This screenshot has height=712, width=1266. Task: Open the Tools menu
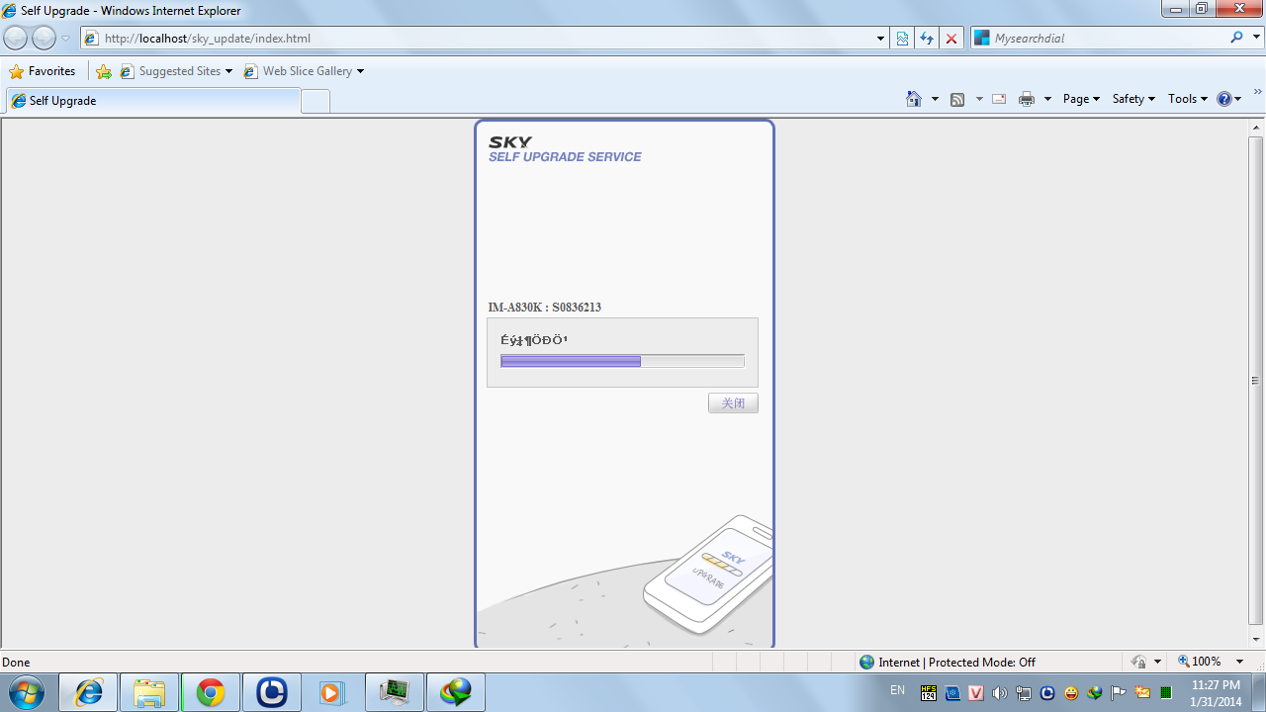point(1187,99)
